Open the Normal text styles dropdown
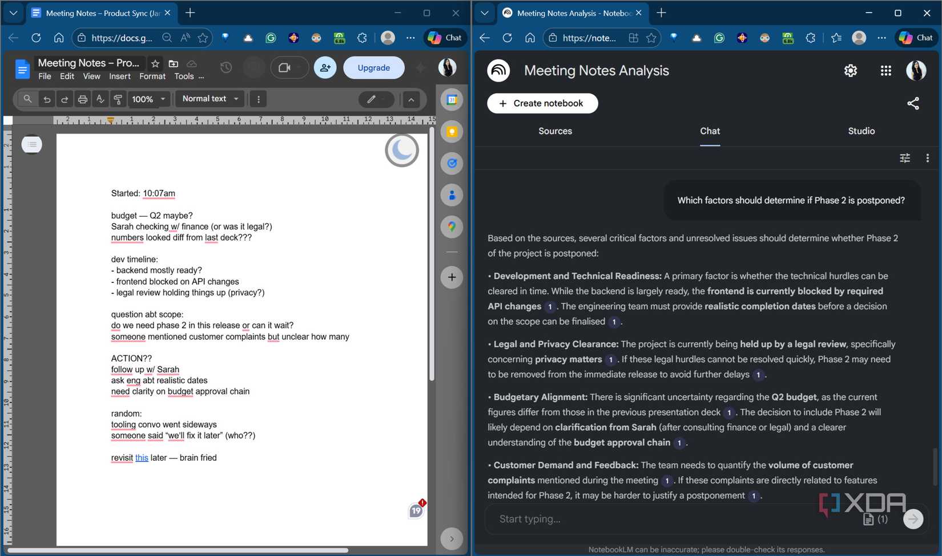The image size is (942, 556). pyautogui.click(x=209, y=99)
